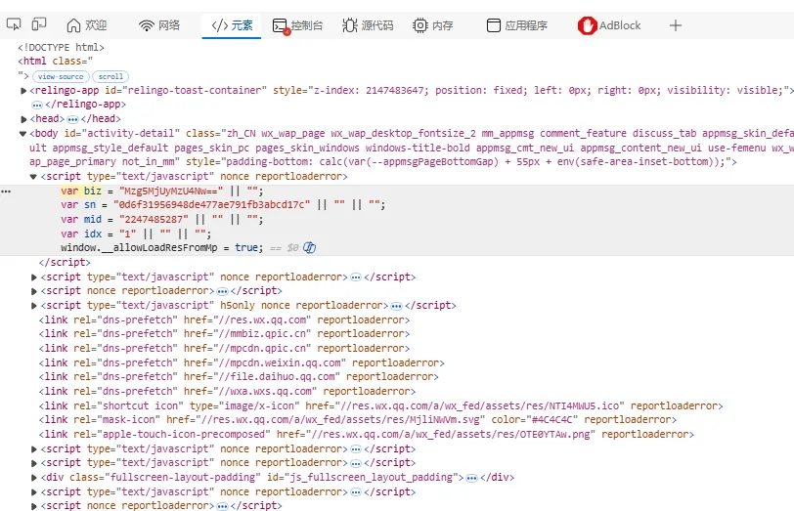Select the link with href //file.daihuo.qq.com

coord(239,376)
